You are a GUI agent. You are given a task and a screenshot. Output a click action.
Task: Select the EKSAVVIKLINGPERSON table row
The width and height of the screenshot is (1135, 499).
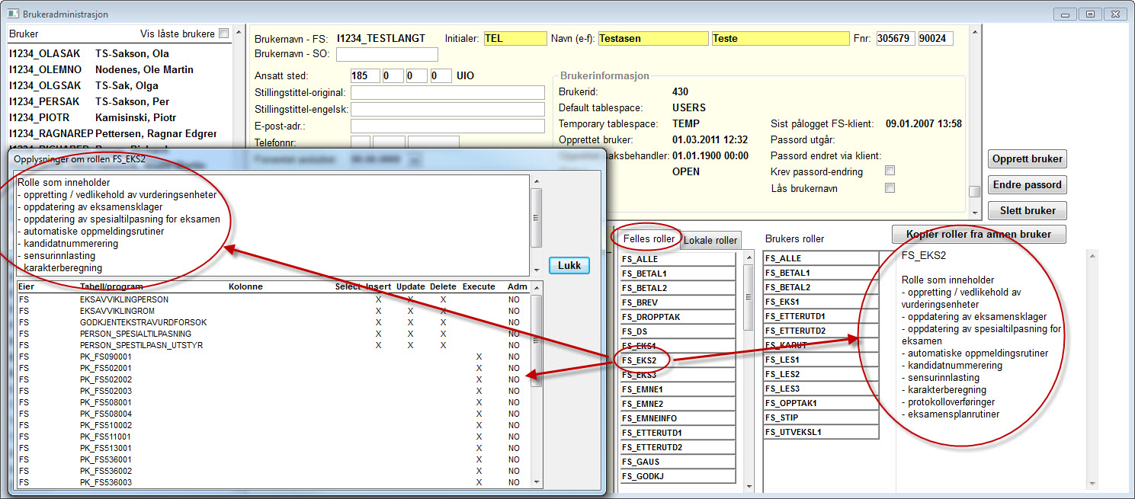[274, 299]
